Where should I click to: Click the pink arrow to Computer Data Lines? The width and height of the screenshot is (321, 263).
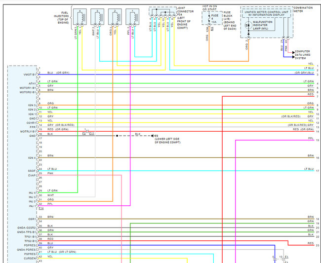[x=293, y=53]
